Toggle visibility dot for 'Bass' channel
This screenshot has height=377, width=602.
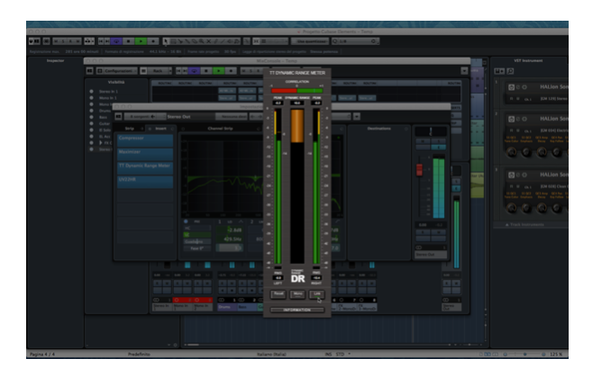click(x=91, y=117)
